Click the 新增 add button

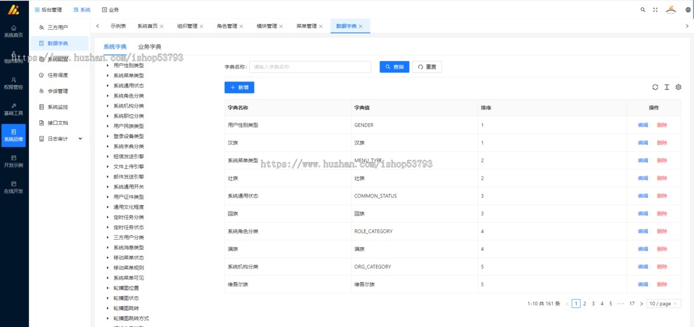click(239, 87)
